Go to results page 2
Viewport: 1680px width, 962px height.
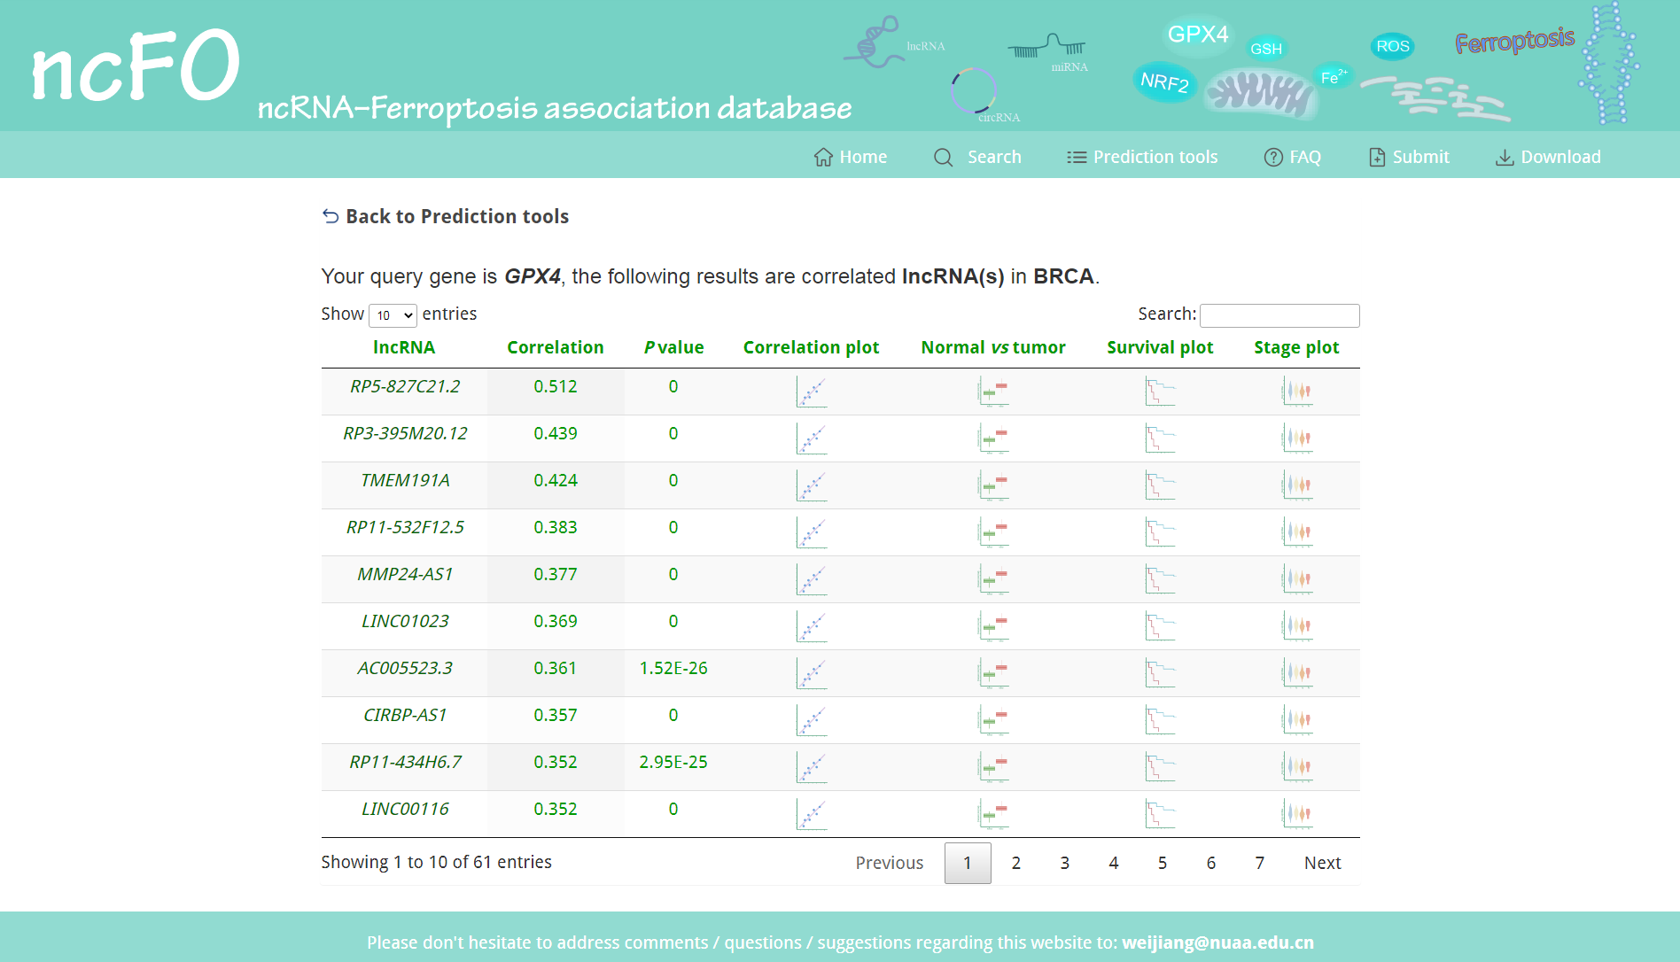pos(1016,863)
